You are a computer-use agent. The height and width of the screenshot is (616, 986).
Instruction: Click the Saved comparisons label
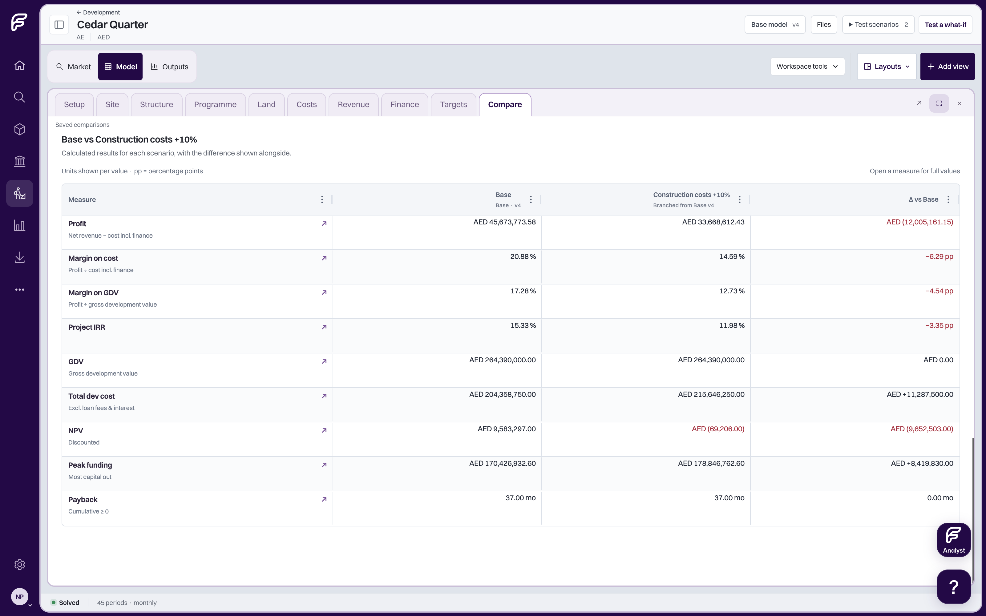pyautogui.click(x=82, y=125)
